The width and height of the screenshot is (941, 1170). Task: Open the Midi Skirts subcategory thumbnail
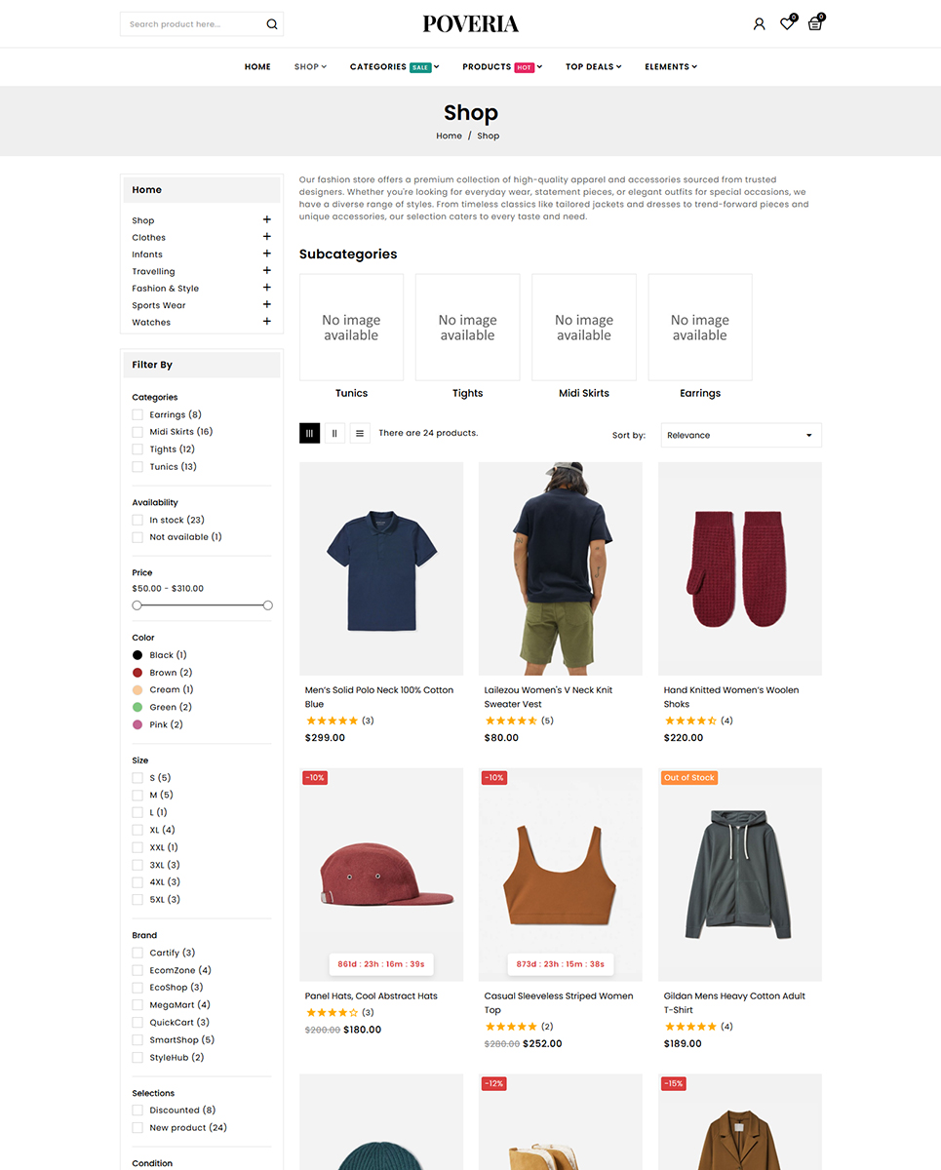pyautogui.click(x=584, y=327)
